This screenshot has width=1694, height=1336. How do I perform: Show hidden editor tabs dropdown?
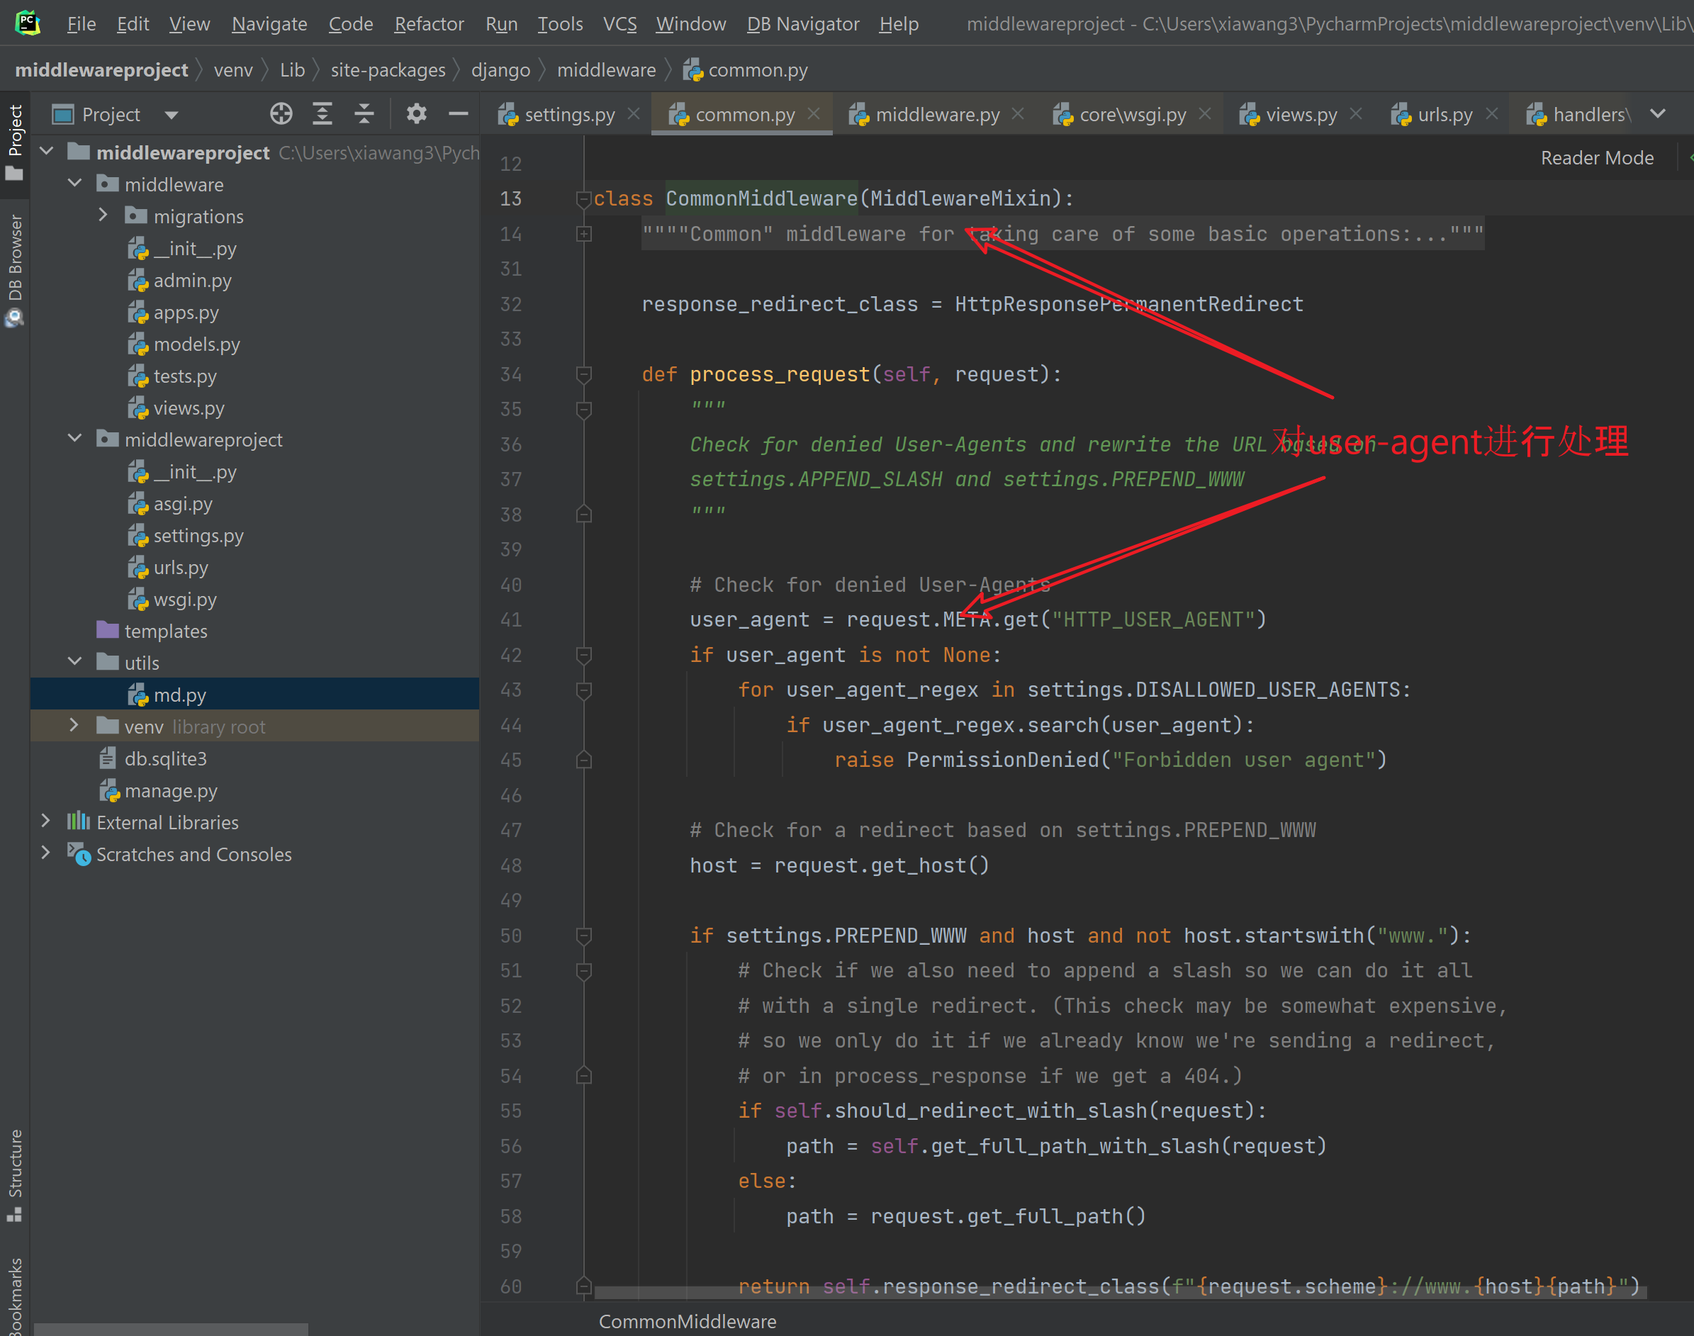[1657, 114]
